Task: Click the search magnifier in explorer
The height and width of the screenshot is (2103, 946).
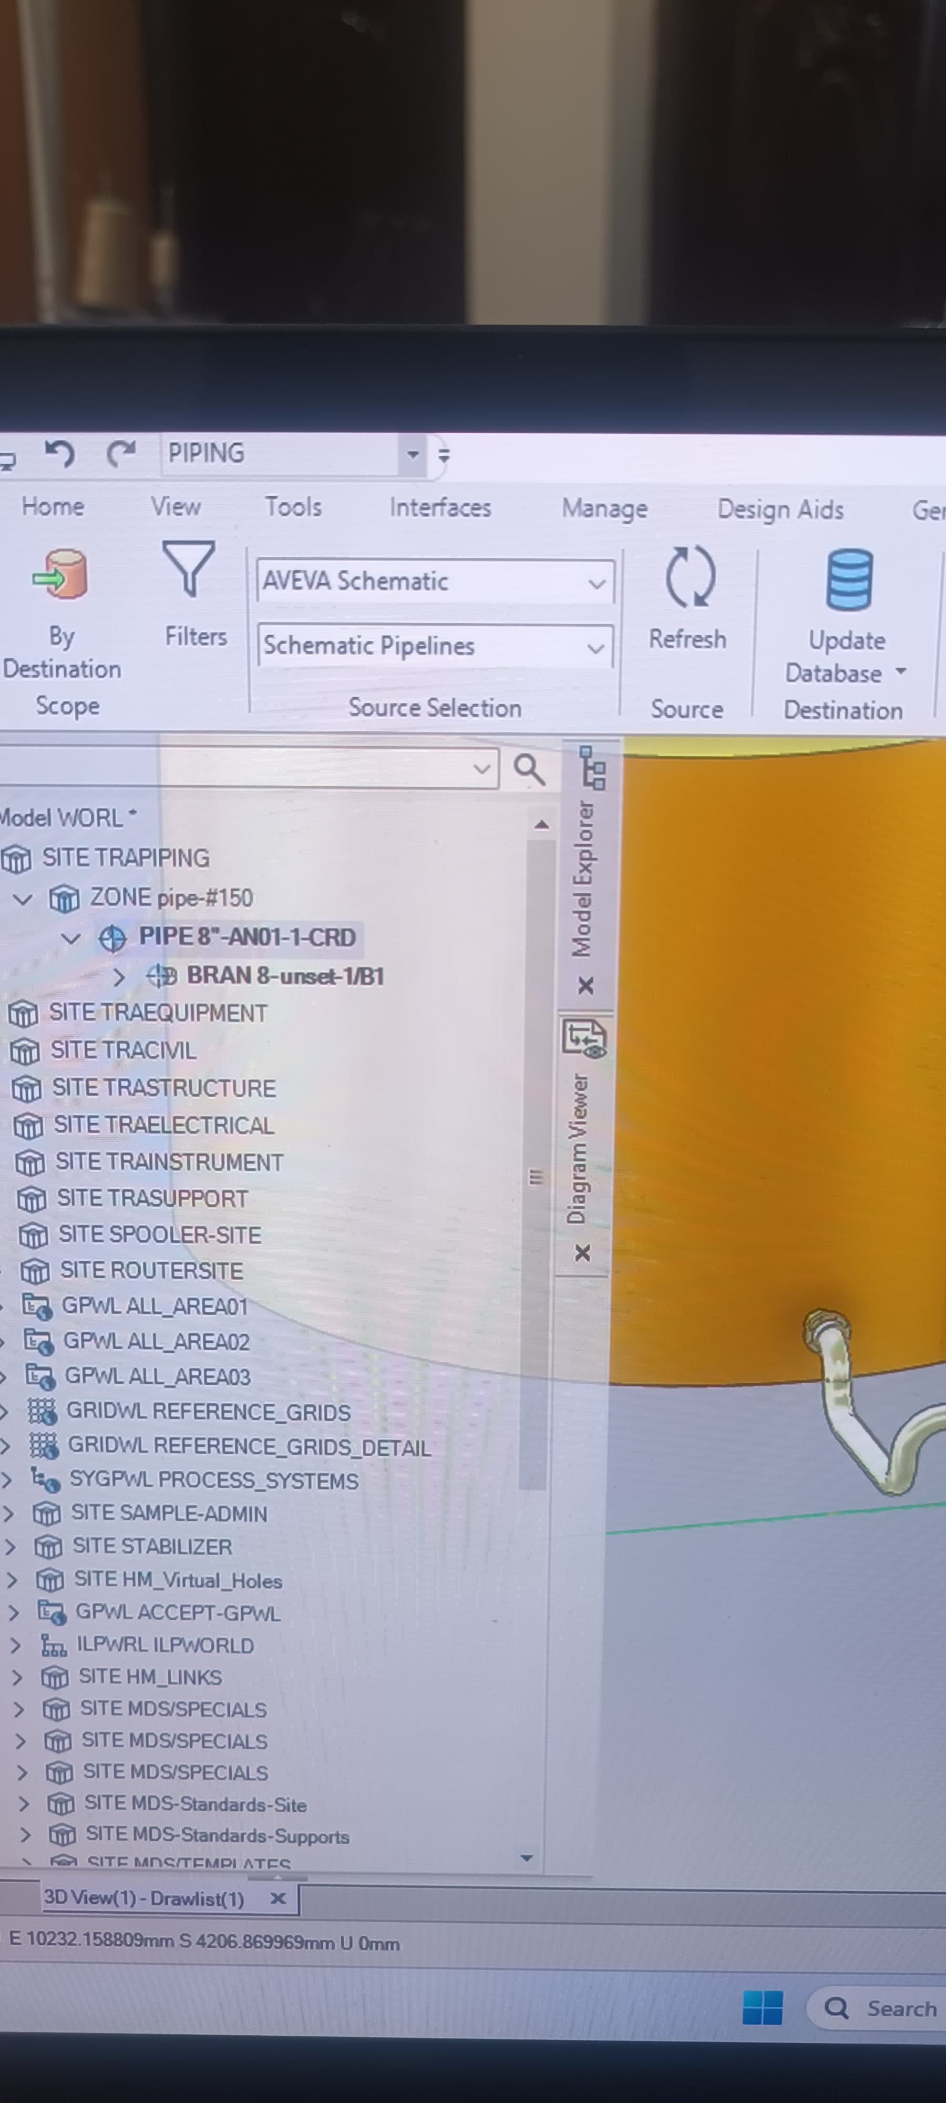Action: (529, 769)
